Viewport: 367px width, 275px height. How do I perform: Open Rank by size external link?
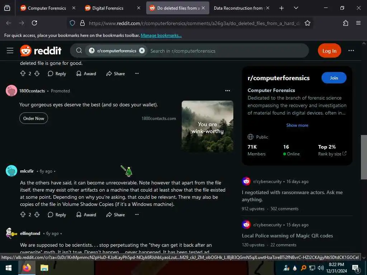(x=332, y=154)
